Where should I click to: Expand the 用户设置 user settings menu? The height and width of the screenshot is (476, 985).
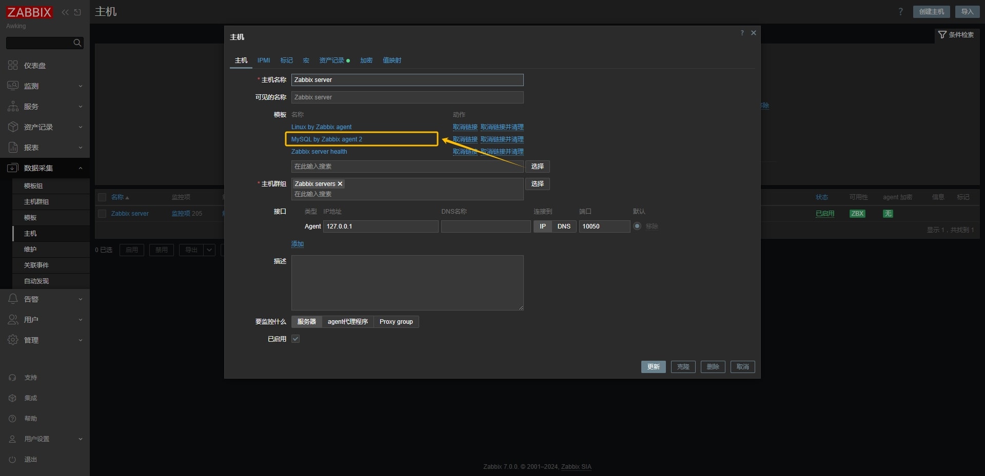click(45, 439)
